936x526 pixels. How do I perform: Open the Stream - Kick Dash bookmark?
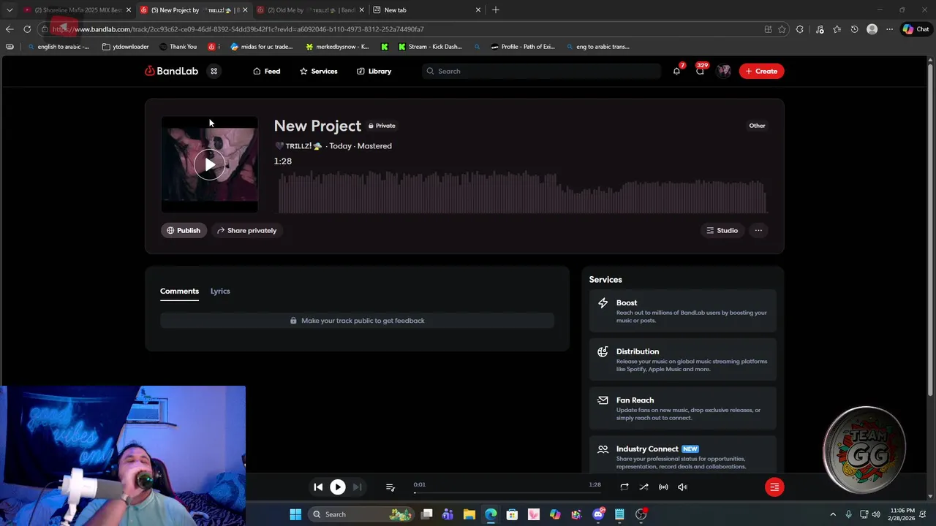pos(430,47)
